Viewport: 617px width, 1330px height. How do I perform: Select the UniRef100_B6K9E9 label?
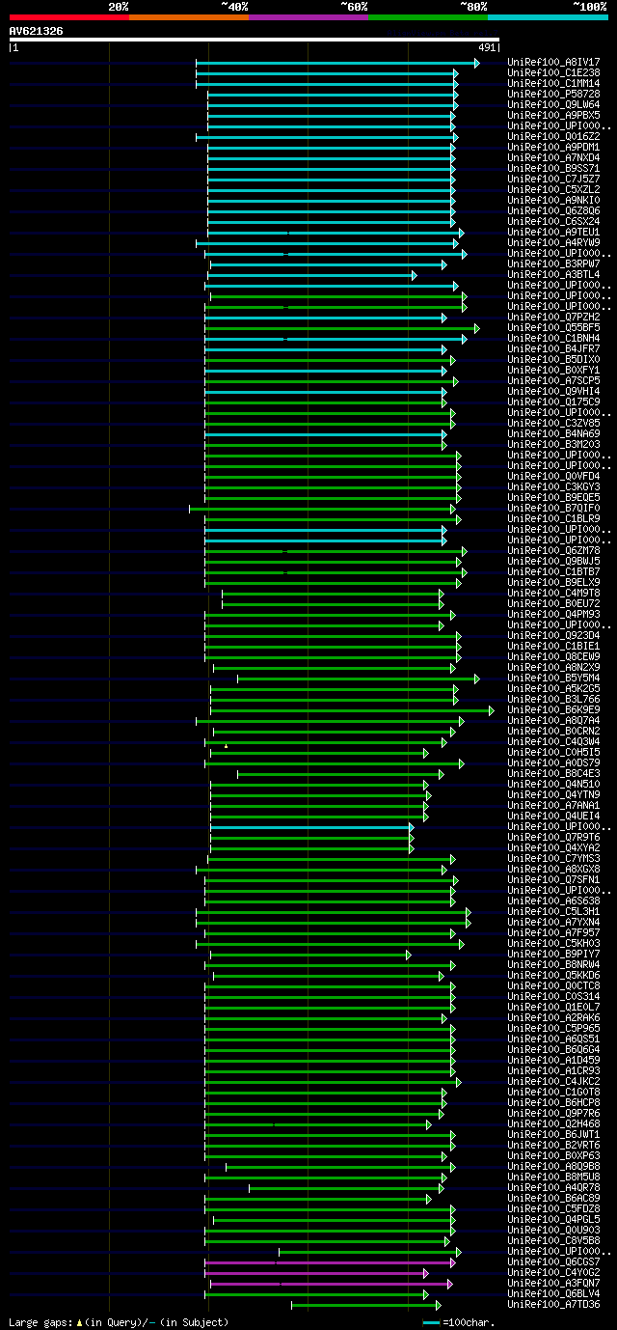pos(553,709)
